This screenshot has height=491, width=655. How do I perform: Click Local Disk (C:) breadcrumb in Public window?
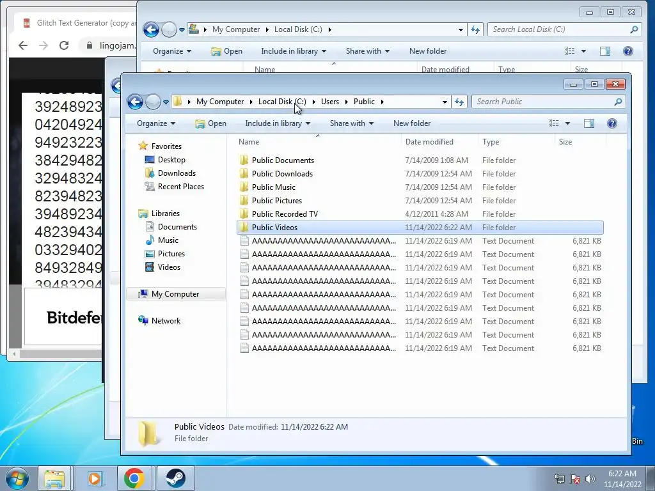[282, 102]
